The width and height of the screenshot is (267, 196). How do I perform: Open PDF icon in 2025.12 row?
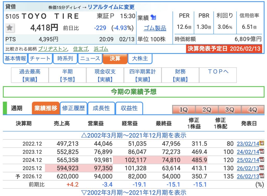click(262, 168)
